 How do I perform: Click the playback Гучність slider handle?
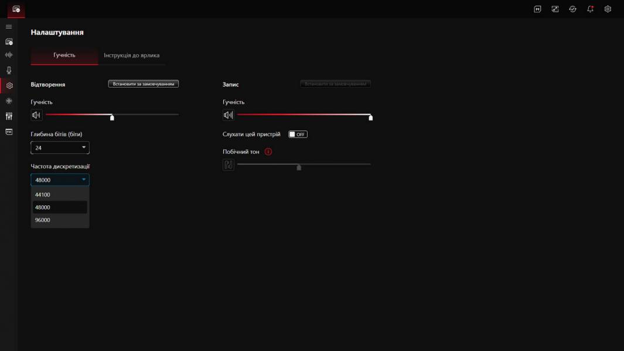pos(112,117)
